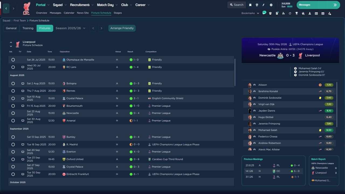Click the up chevron beside Liverpool Fixture Schedule
The height and width of the screenshot is (194, 345).
coord(11,42)
